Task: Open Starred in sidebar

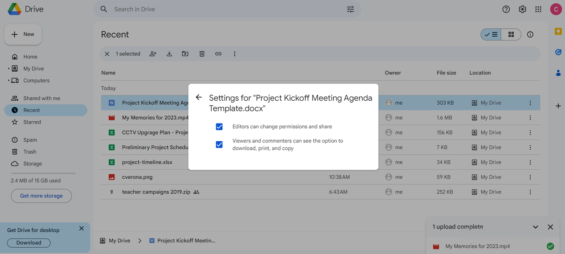Action: 32,122
